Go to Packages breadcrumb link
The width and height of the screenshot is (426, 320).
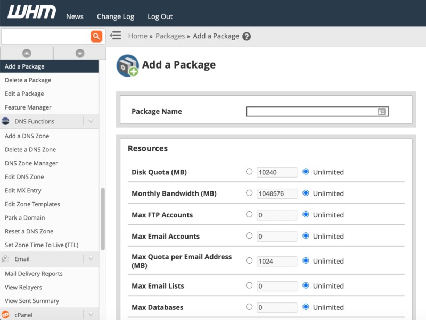170,36
